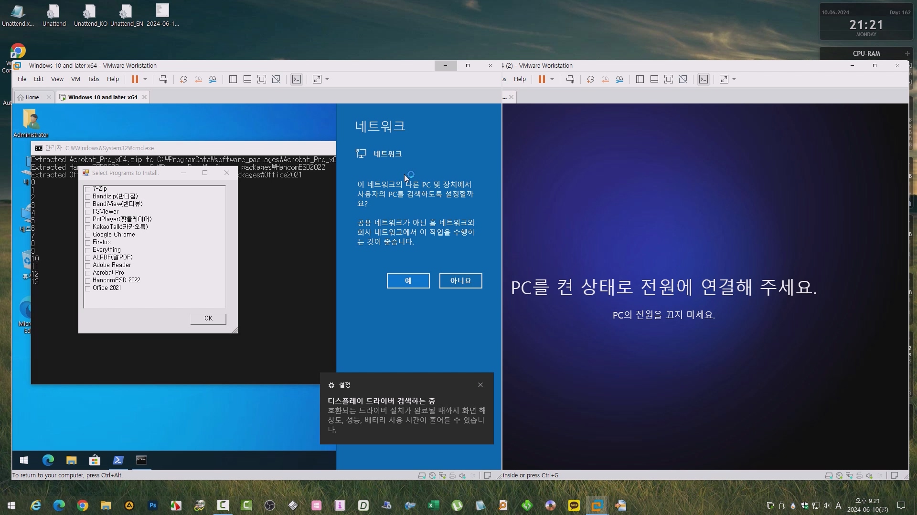Open Microsoft Store on guest taskbar

(x=95, y=460)
